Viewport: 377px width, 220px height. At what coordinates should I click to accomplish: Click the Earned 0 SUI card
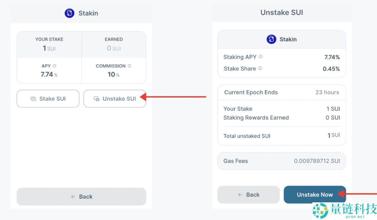tap(114, 44)
